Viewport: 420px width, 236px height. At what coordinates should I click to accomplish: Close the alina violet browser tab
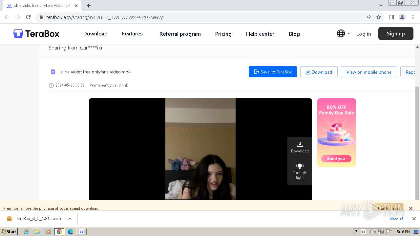coord(76,6)
